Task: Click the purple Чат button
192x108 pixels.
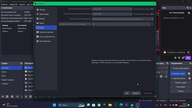Action: (188, 58)
